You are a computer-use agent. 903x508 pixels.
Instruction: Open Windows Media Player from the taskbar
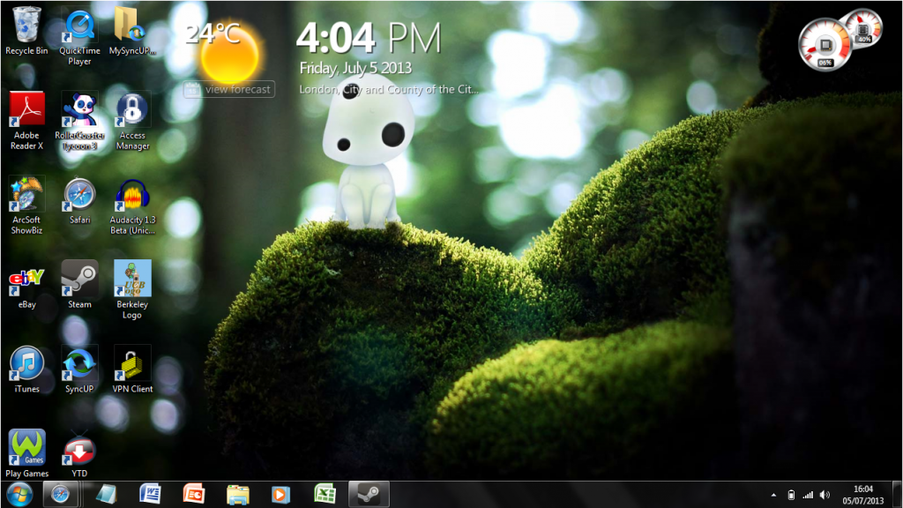[280, 495]
